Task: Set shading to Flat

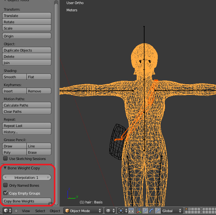Action: (39, 77)
